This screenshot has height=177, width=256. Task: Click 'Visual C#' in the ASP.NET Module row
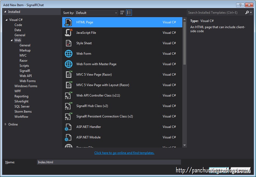click(x=169, y=137)
